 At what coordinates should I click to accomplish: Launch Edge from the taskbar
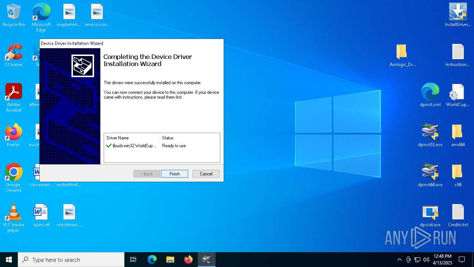pyautogui.click(x=152, y=260)
